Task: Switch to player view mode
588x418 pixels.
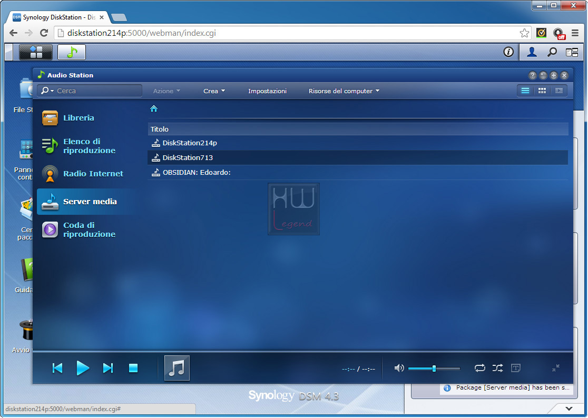Action: (x=558, y=91)
